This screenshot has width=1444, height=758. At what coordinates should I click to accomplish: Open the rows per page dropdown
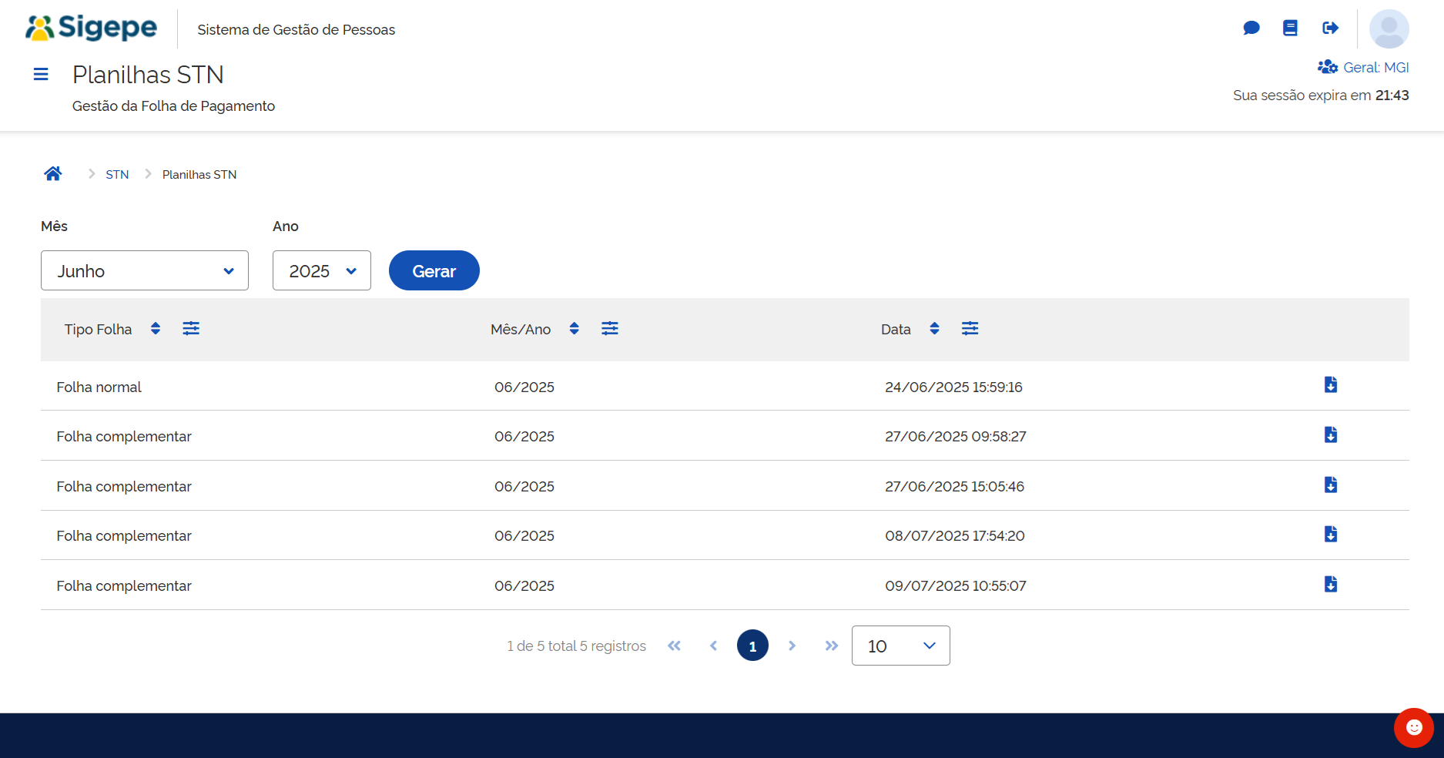pyautogui.click(x=900, y=646)
